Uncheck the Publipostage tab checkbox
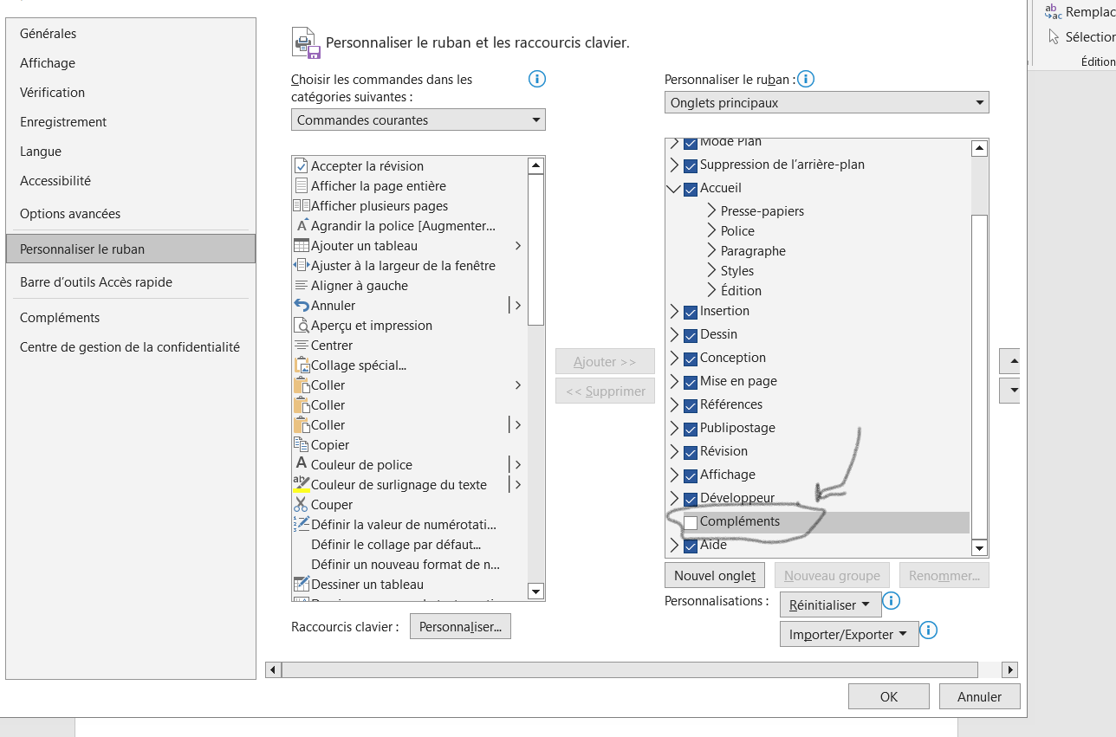The image size is (1116, 737). point(691,429)
